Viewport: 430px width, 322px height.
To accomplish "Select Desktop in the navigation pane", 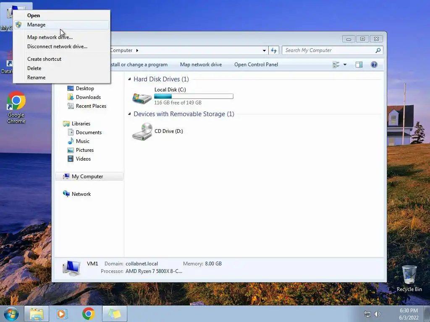I will [x=85, y=88].
